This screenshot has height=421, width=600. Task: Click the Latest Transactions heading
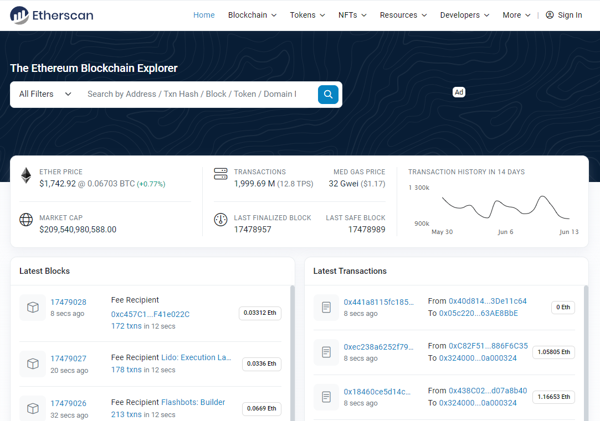click(x=350, y=271)
